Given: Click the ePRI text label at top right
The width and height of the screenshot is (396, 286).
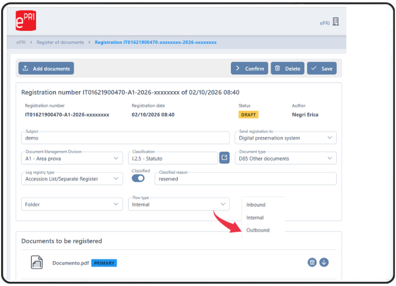Looking at the screenshot, I should (x=325, y=23).
